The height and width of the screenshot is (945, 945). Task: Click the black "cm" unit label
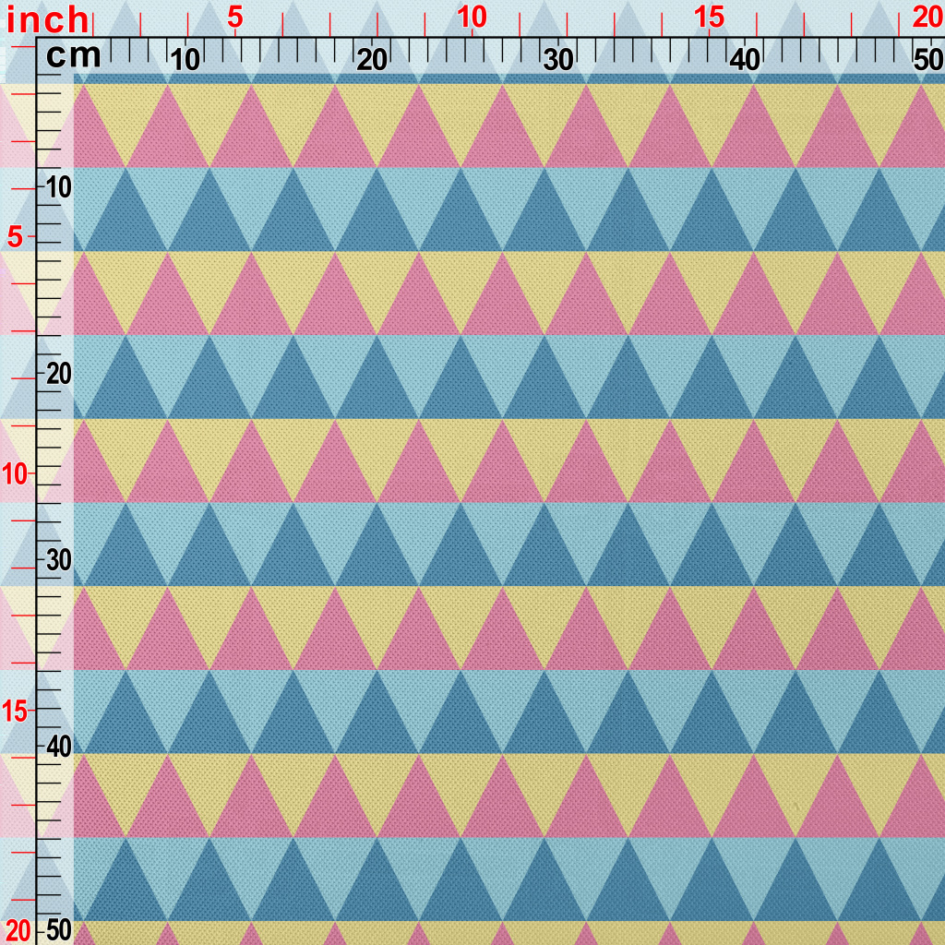[74, 57]
